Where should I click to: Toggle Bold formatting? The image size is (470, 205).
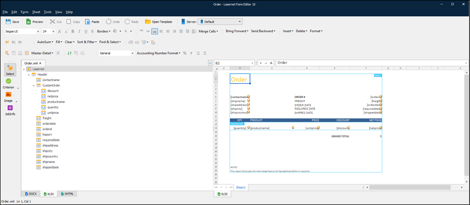[x=72, y=31]
